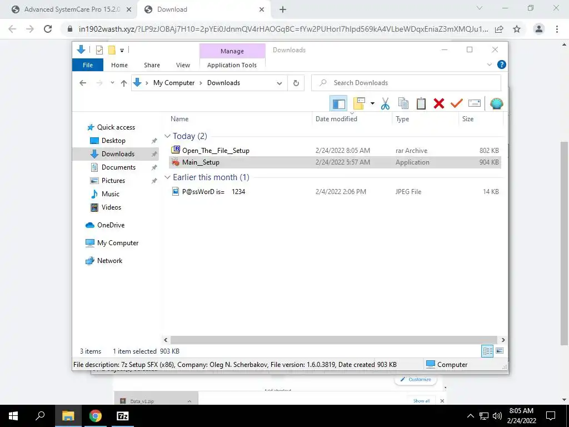Open Music in the sidebar
The height and width of the screenshot is (427, 569).
click(110, 194)
